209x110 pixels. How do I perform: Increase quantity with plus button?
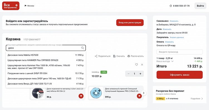140,74
